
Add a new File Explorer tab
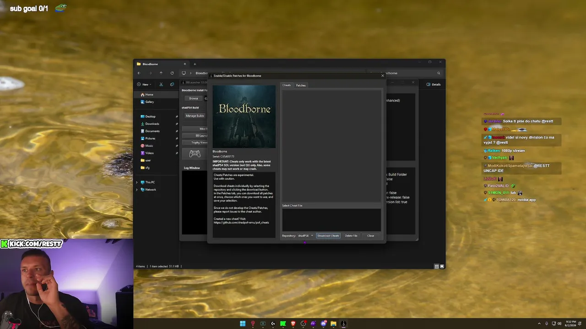195,64
